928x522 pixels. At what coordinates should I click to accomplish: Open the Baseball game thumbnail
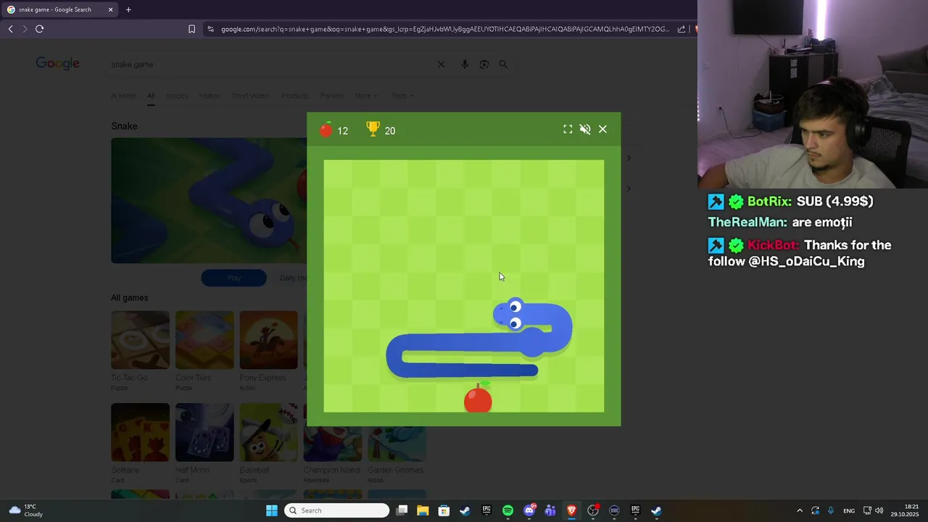pos(269,432)
